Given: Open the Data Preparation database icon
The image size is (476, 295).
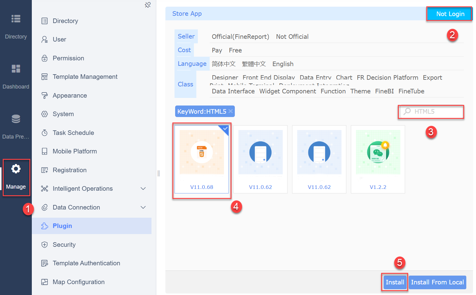Looking at the screenshot, I should click(16, 119).
